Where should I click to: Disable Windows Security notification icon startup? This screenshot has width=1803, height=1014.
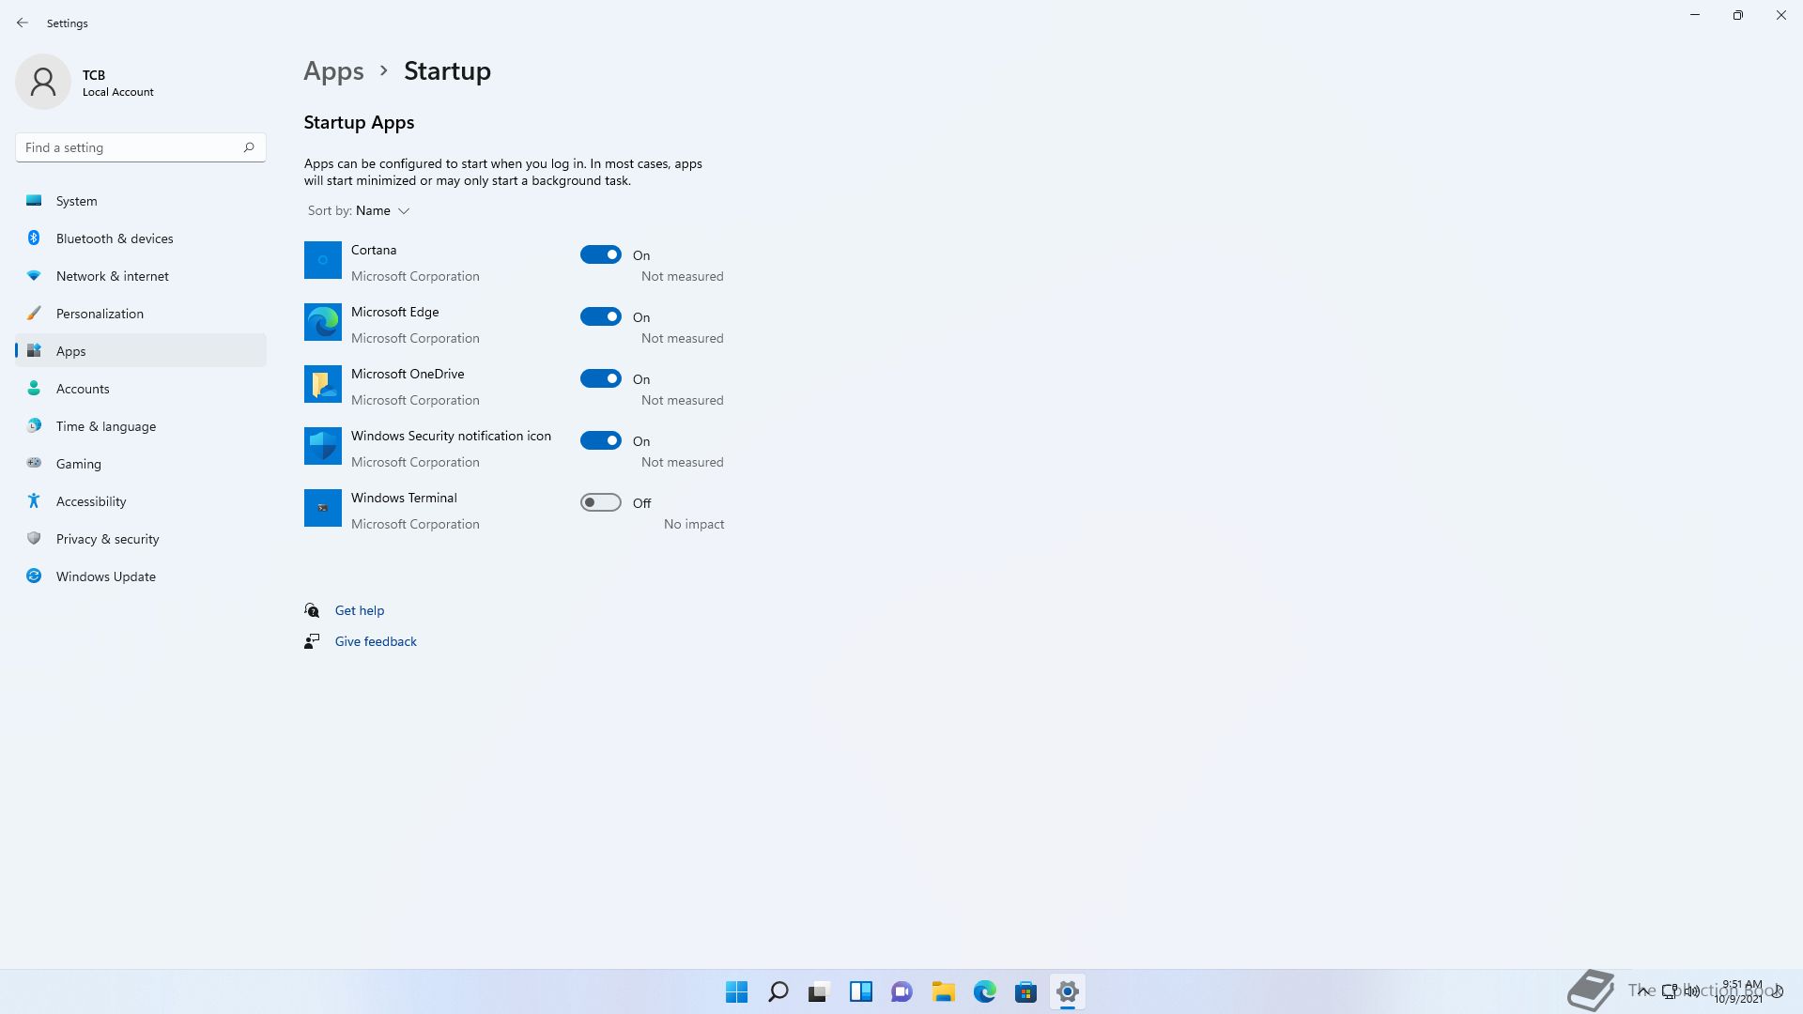click(601, 440)
